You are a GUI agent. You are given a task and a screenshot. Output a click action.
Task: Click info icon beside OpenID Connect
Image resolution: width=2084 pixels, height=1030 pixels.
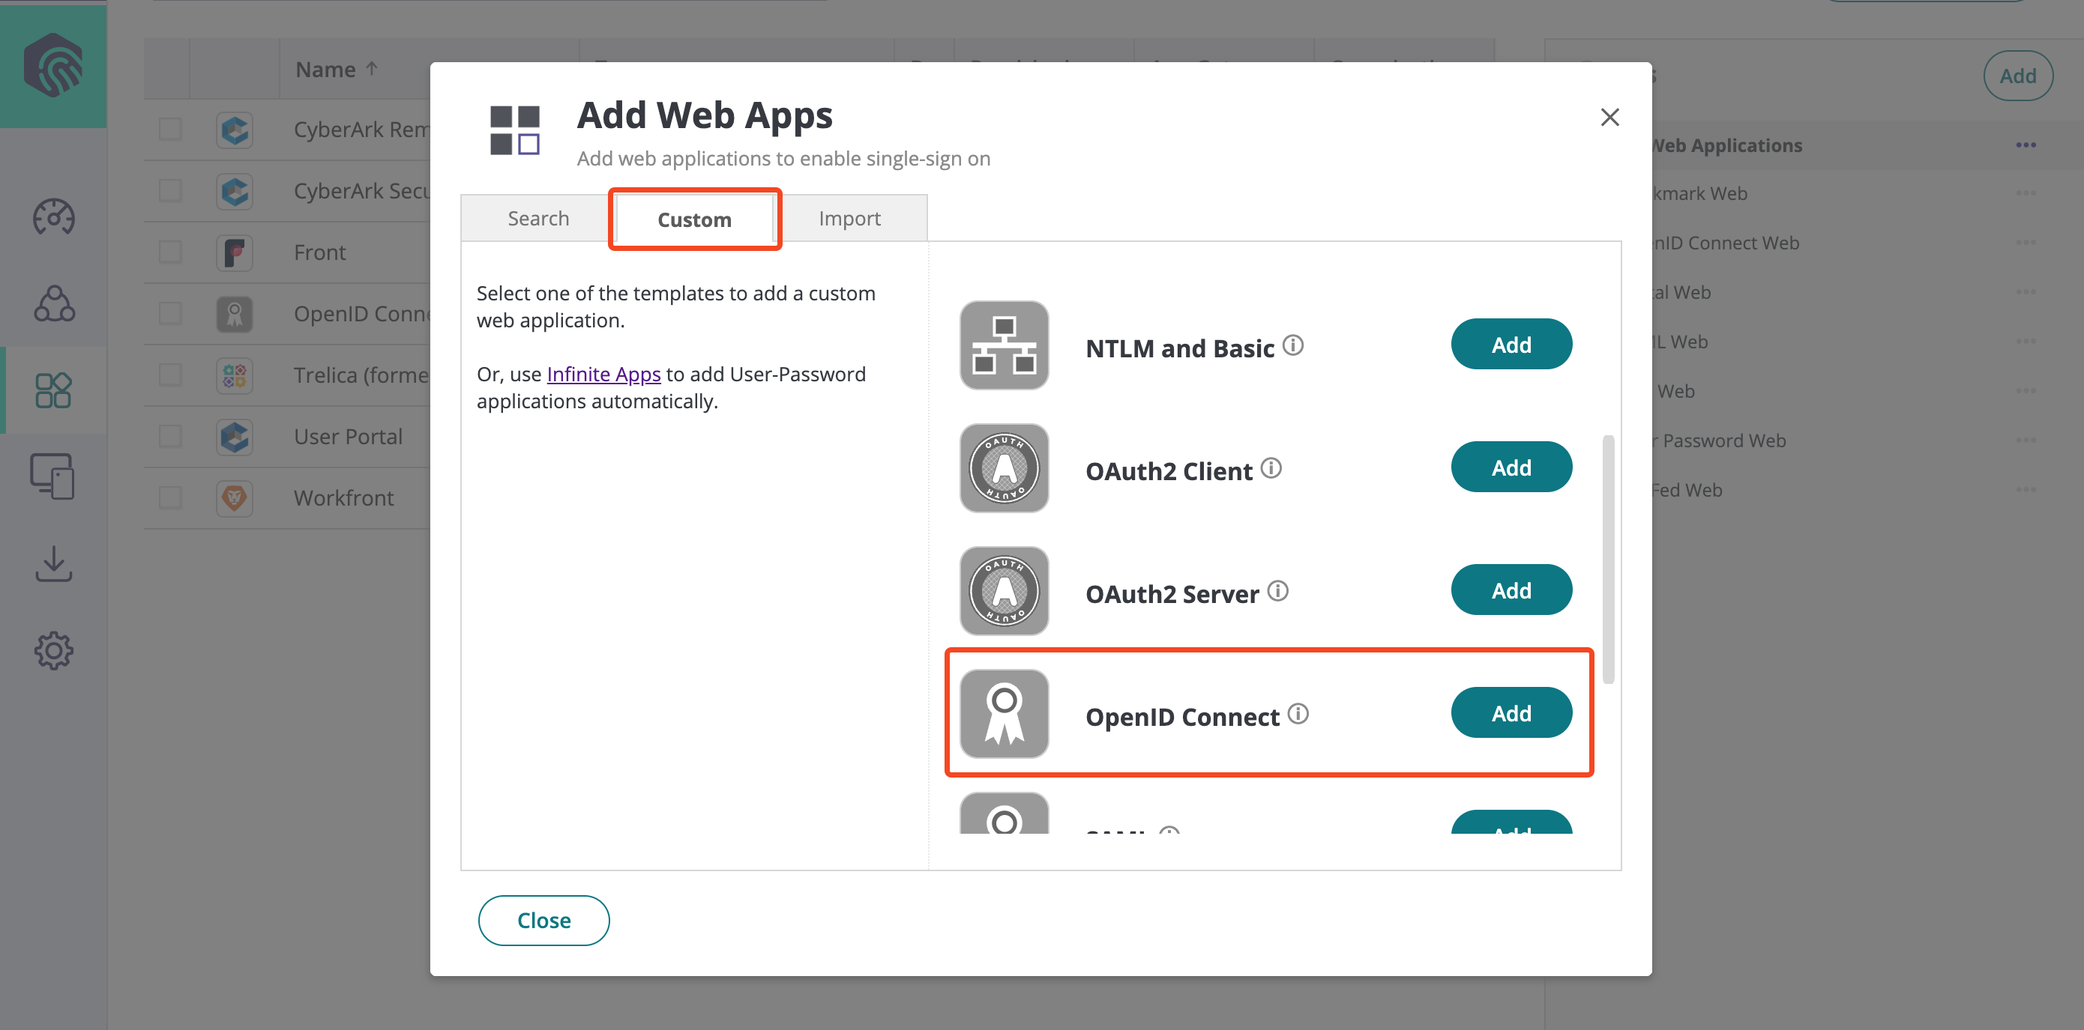coord(1298,714)
